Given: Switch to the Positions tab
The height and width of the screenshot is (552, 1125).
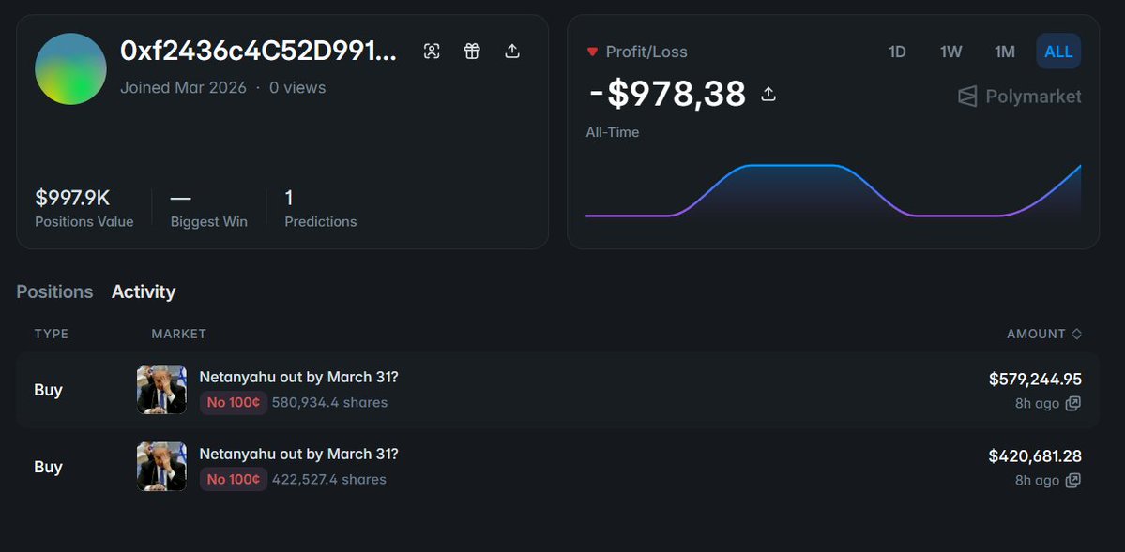Looking at the screenshot, I should tap(54, 291).
